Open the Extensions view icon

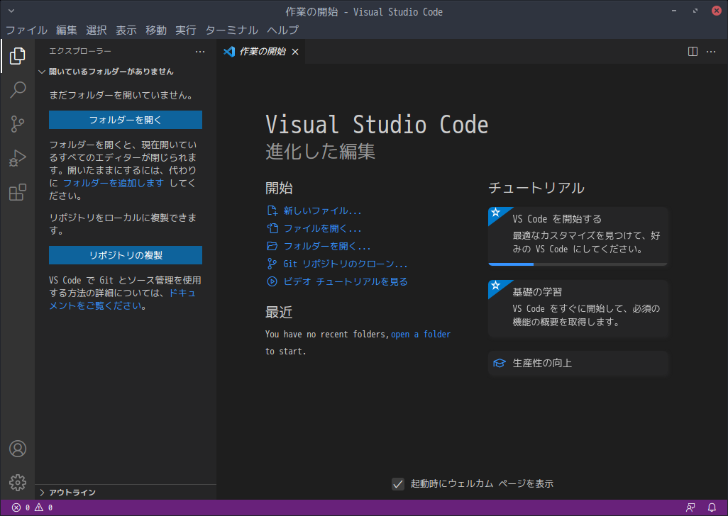coord(17,192)
